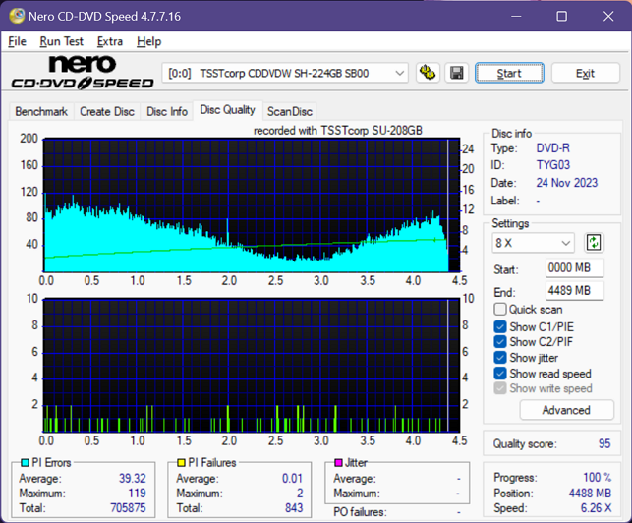
Task: Click the yellow PI Failures legend swatch
Action: click(x=182, y=462)
